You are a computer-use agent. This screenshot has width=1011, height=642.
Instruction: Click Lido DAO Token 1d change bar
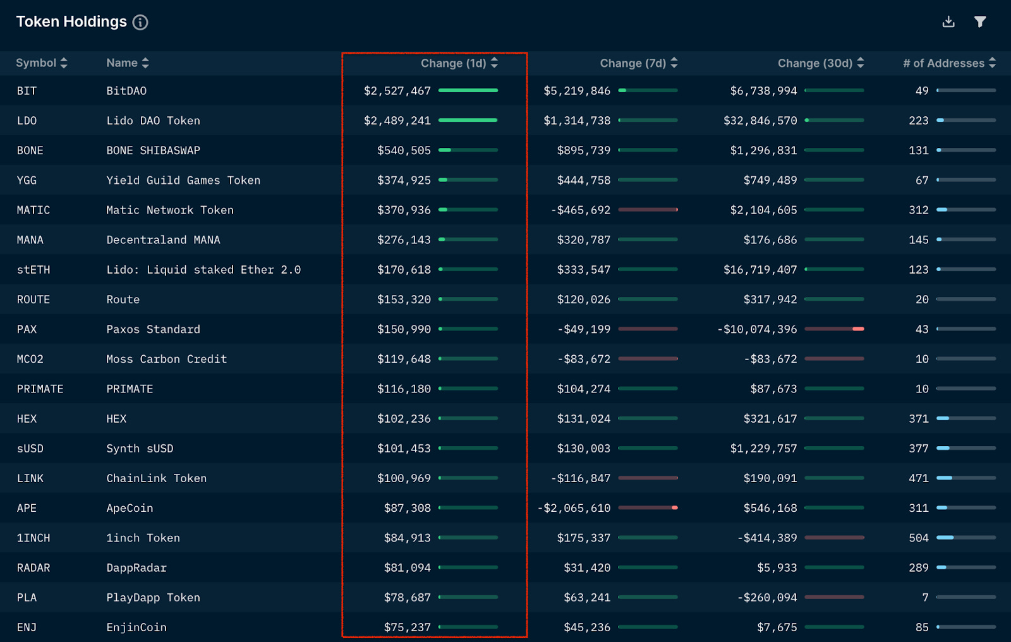(468, 120)
